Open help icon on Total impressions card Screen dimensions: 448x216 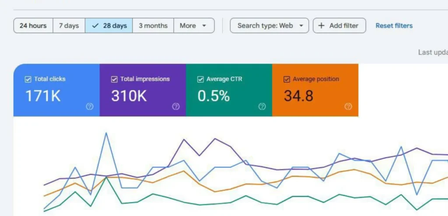tap(176, 106)
